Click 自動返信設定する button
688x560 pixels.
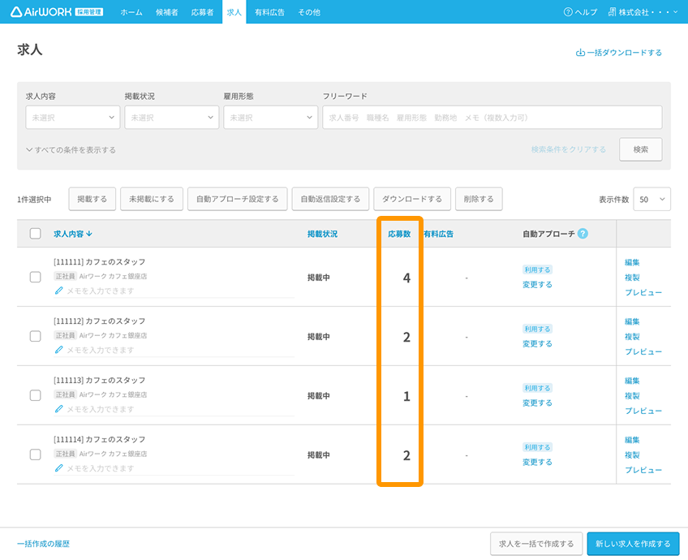pos(330,200)
